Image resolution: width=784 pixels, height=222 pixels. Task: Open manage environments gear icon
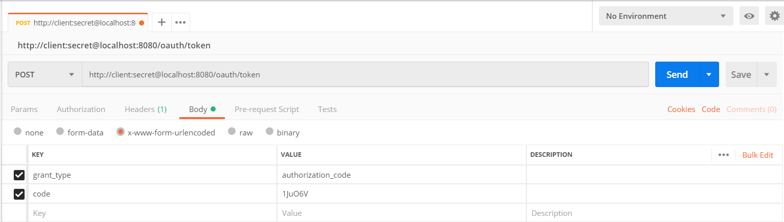pos(775,16)
